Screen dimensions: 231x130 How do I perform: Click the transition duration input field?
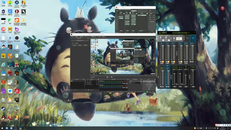[x=136, y=83]
